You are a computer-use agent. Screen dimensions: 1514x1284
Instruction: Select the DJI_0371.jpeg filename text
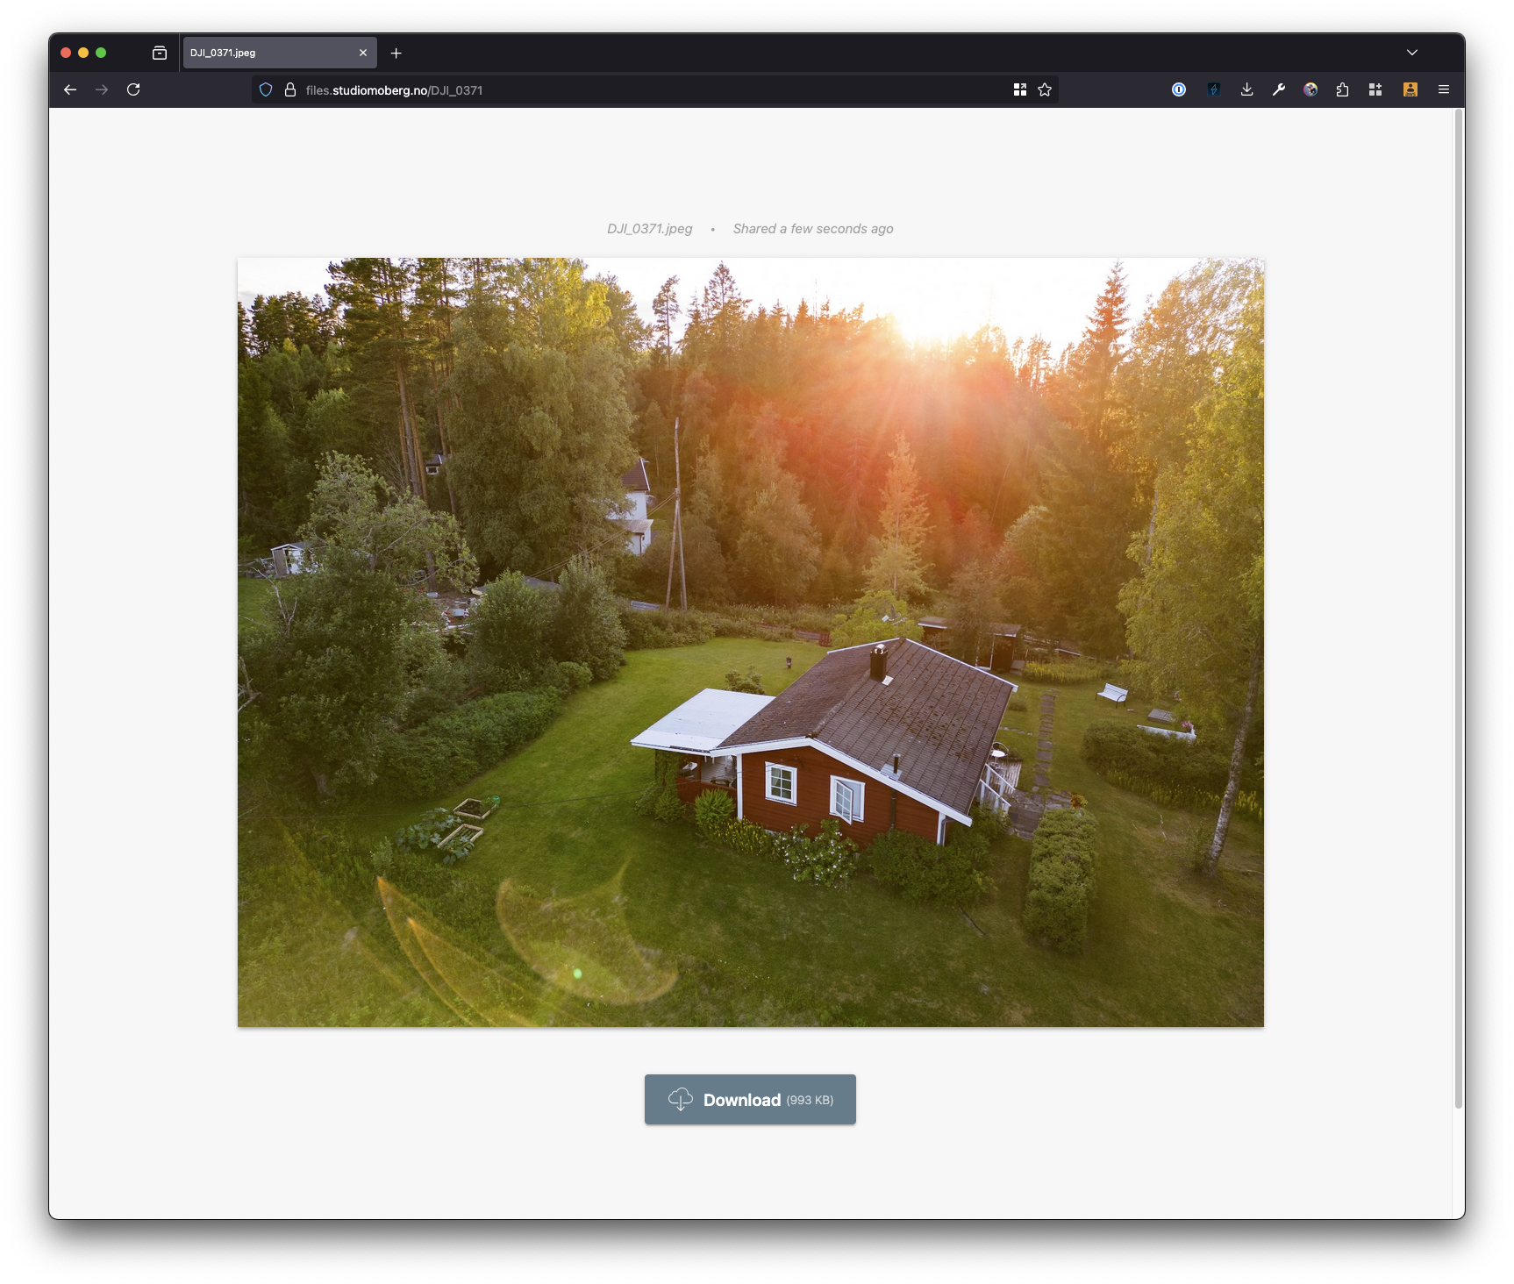[650, 229]
